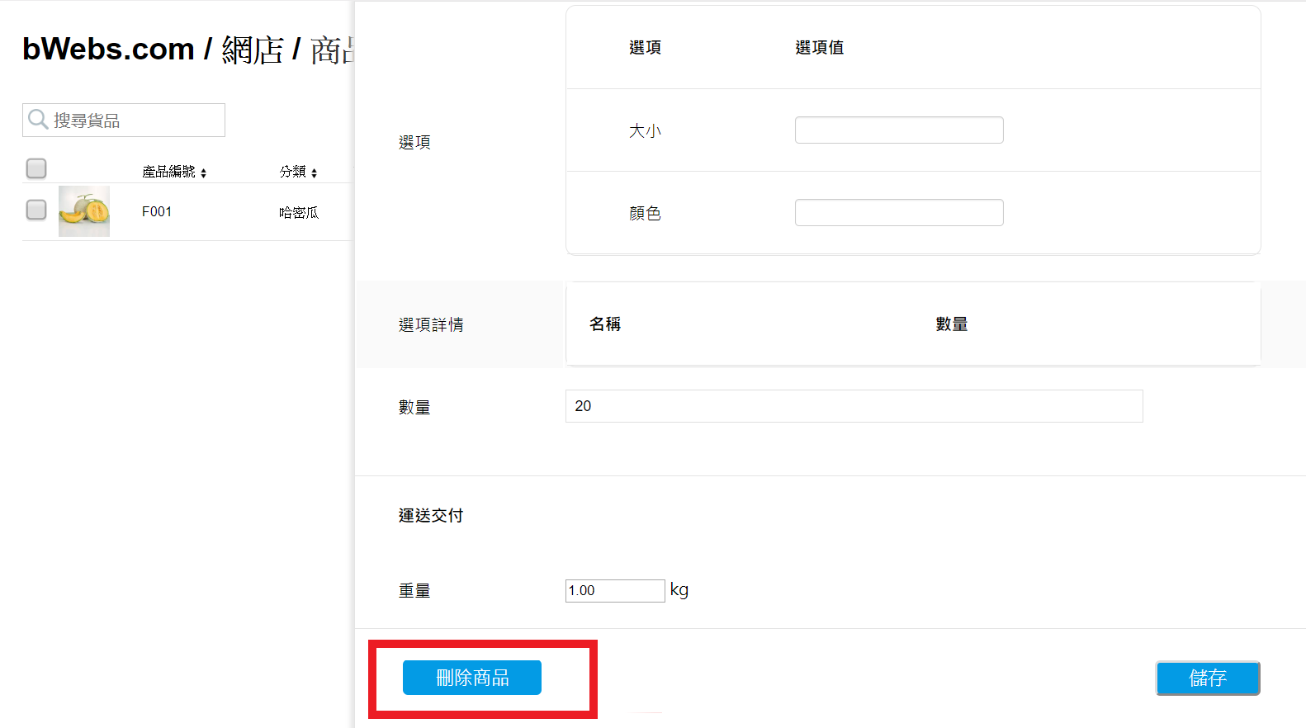1306x728 pixels.
Task: Click the 大小 option value field
Action: (x=898, y=130)
